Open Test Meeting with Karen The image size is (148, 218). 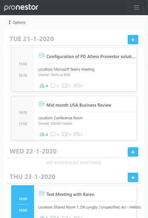tap(70, 194)
